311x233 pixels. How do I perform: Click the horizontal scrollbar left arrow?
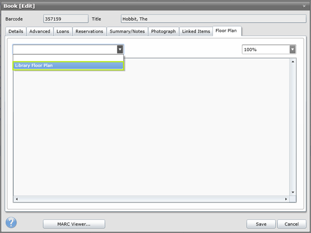[17, 199]
